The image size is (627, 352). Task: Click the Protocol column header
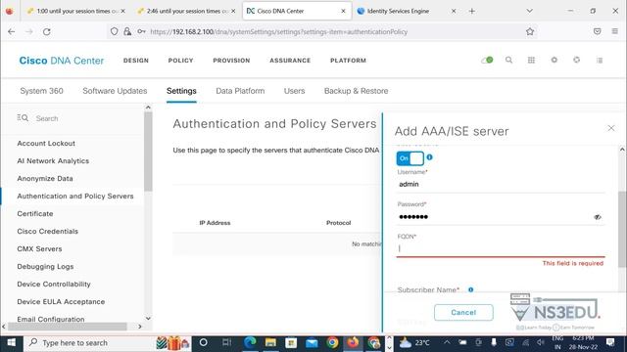(x=338, y=223)
